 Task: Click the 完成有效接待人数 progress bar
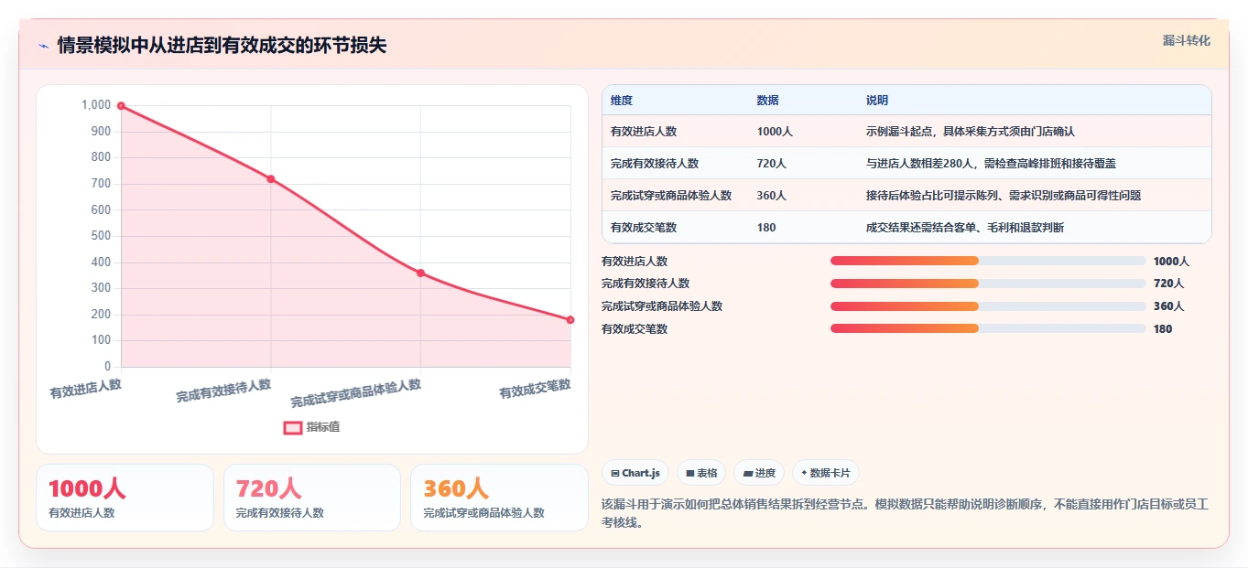click(988, 284)
